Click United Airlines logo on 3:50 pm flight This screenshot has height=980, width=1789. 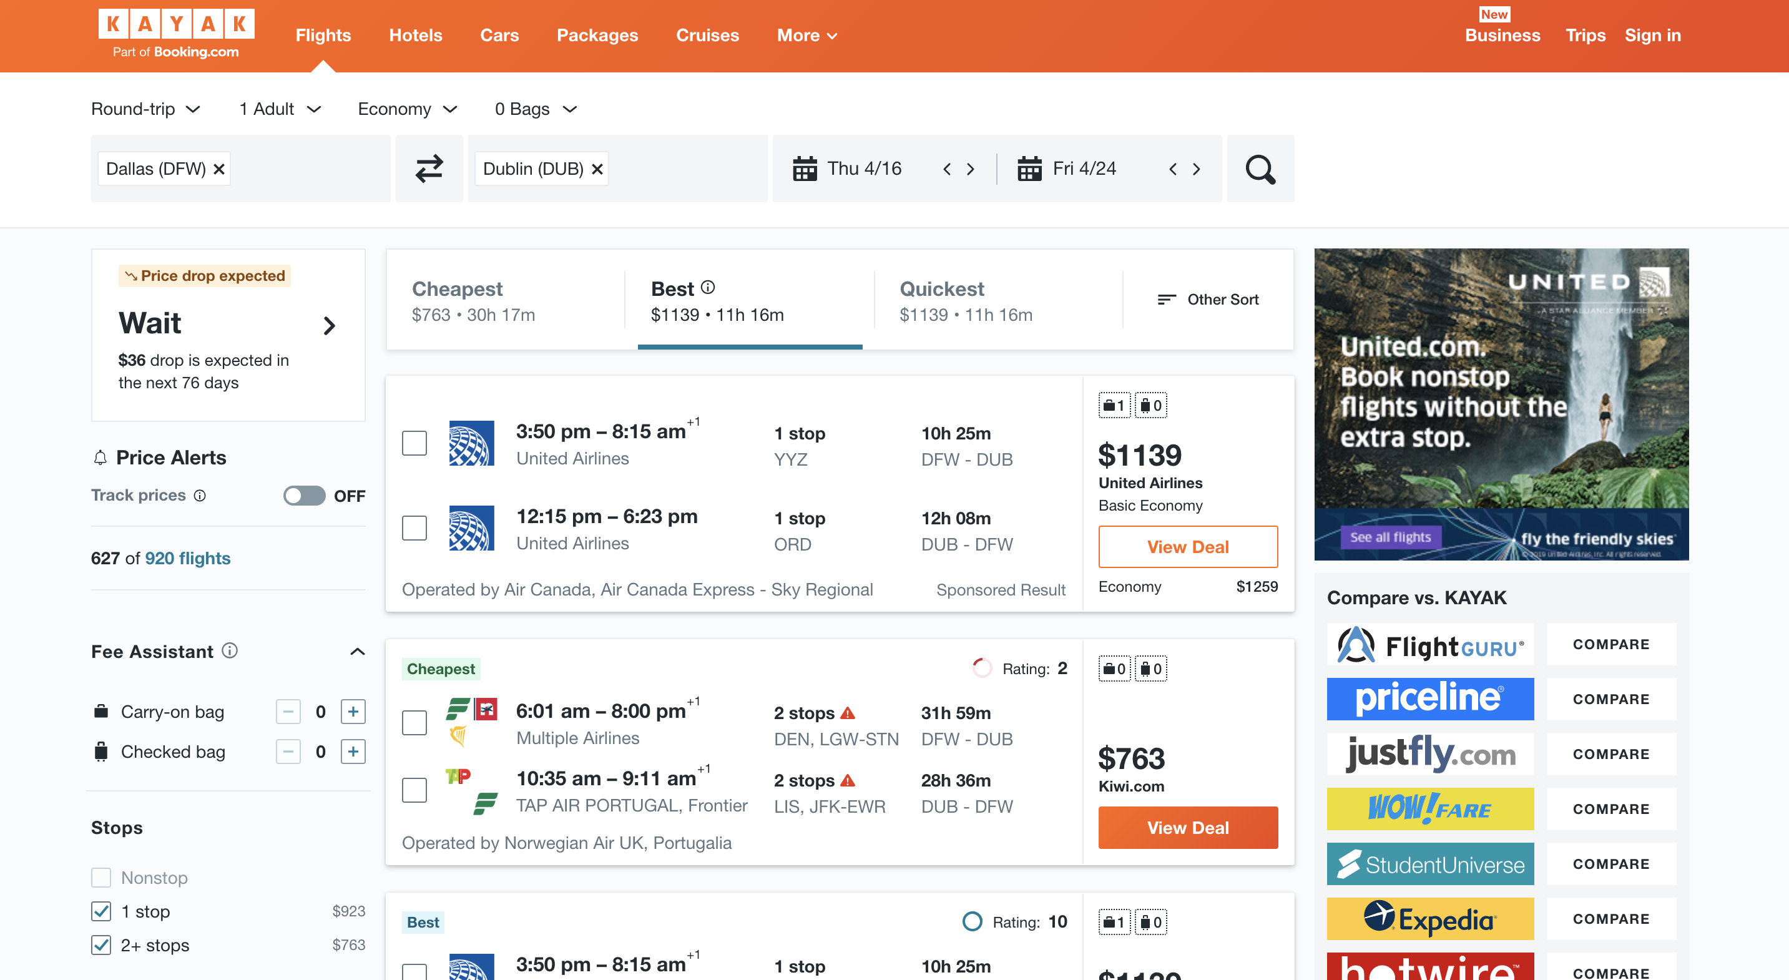click(471, 443)
